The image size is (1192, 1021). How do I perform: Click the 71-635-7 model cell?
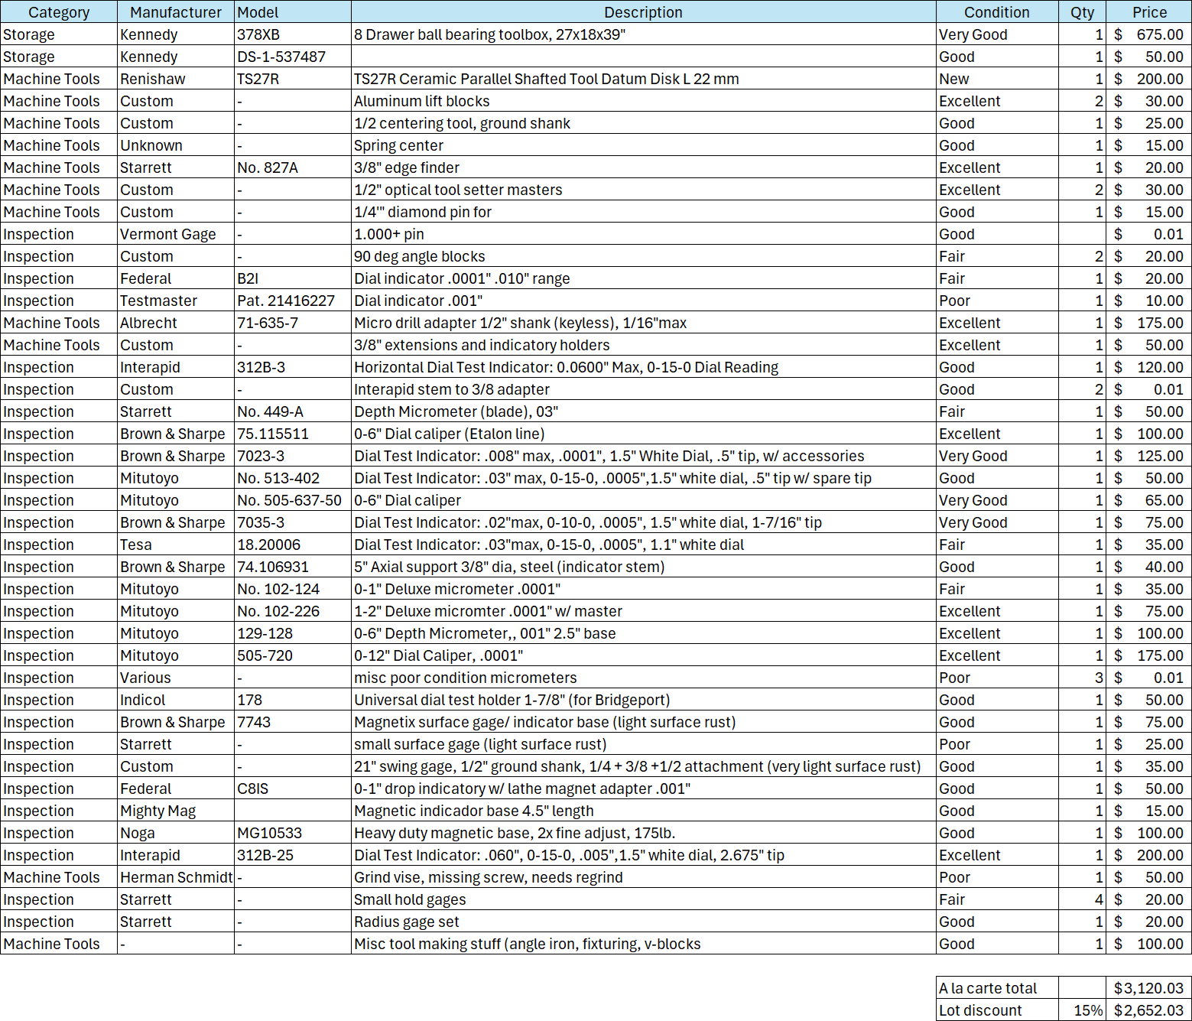point(293,323)
